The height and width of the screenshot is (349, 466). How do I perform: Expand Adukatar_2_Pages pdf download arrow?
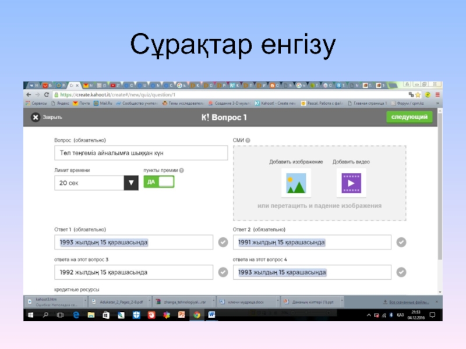tap(149, 301)
